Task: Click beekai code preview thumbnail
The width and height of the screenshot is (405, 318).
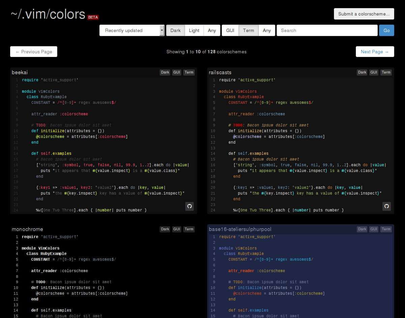Action: (103, 145)
